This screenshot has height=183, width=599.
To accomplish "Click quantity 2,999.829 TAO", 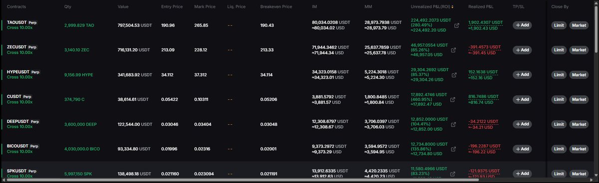I will [x=79, y=25].
